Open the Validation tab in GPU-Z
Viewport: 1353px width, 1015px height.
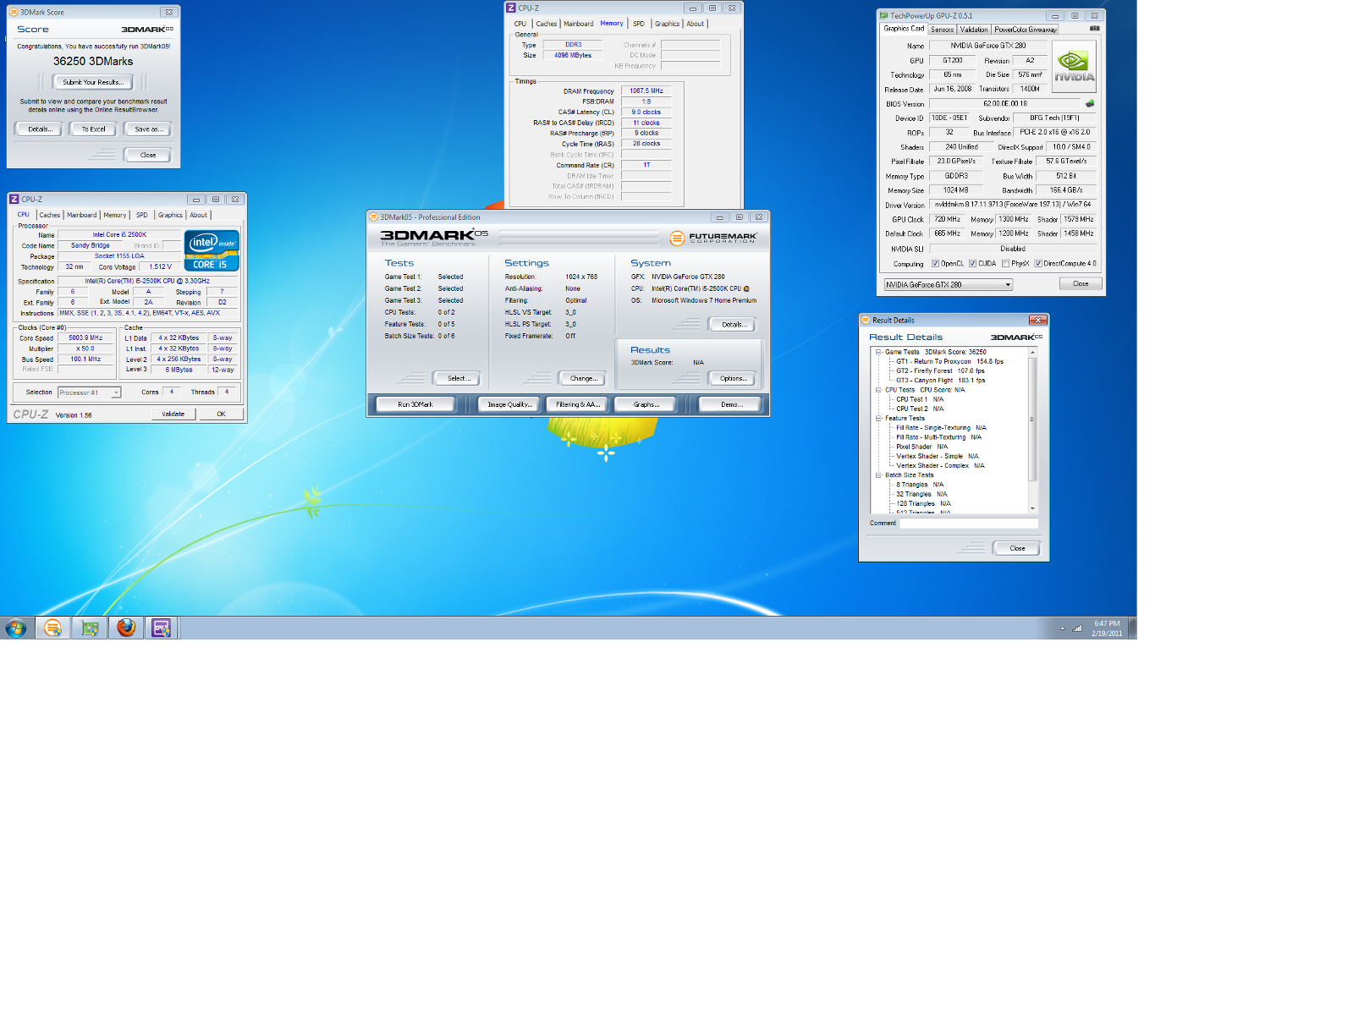click(x=973, y=29)
